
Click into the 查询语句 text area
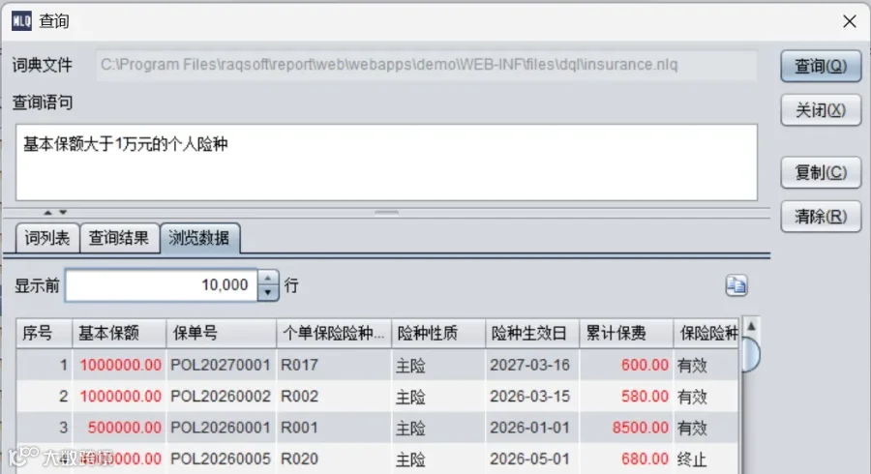coord(386,163)
